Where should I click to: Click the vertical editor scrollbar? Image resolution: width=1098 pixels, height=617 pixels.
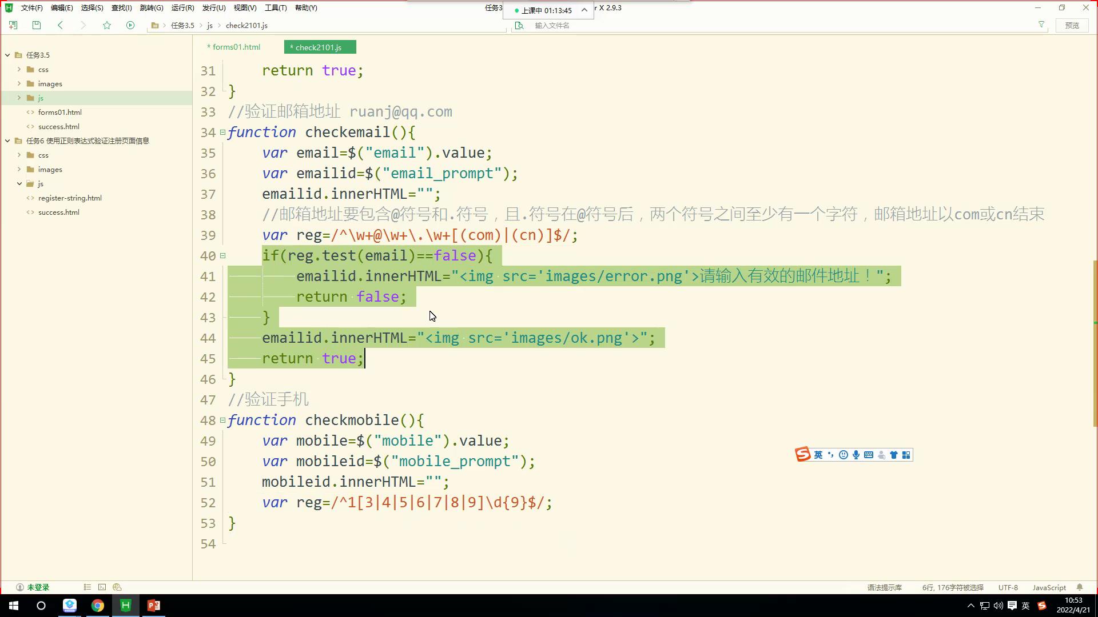coord(1095,343)
